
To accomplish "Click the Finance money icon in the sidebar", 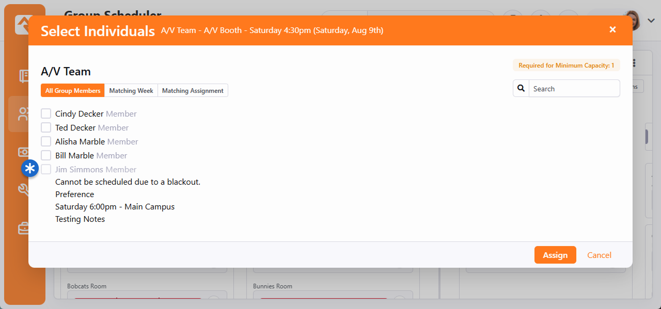I will point(24,152).
